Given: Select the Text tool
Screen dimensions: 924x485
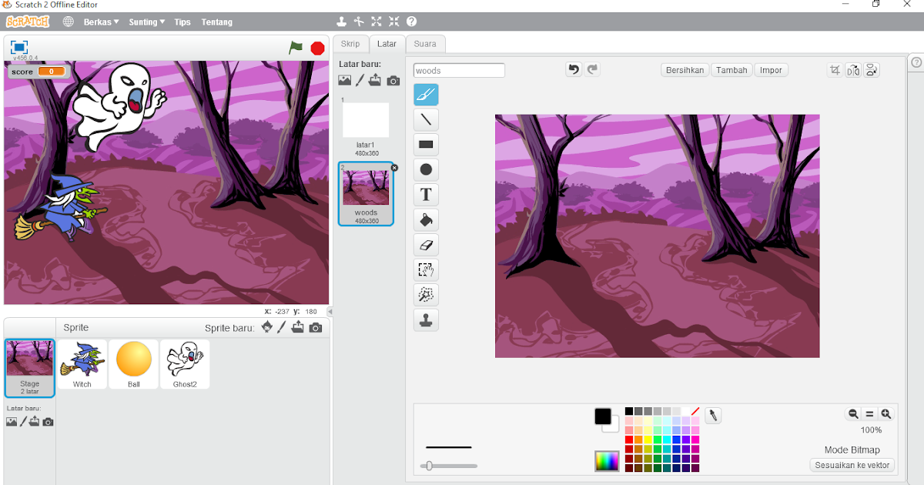Looking at the screenshot, I should [x=426, y=195].
